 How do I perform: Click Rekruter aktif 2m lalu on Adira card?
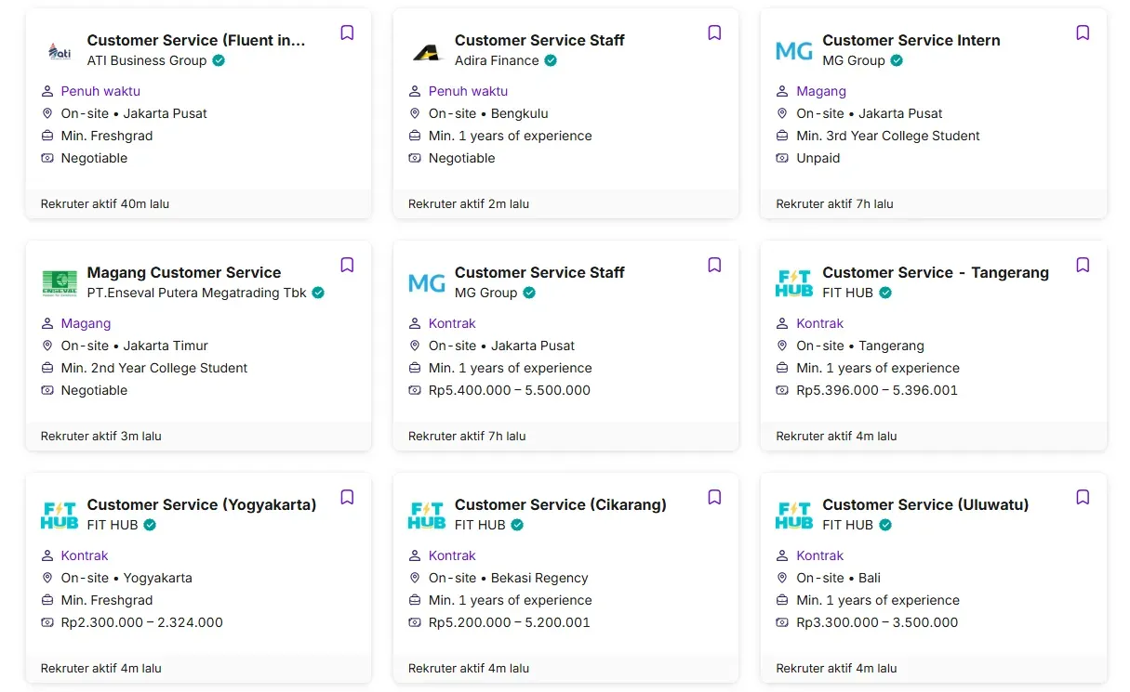tap(468, 203)
